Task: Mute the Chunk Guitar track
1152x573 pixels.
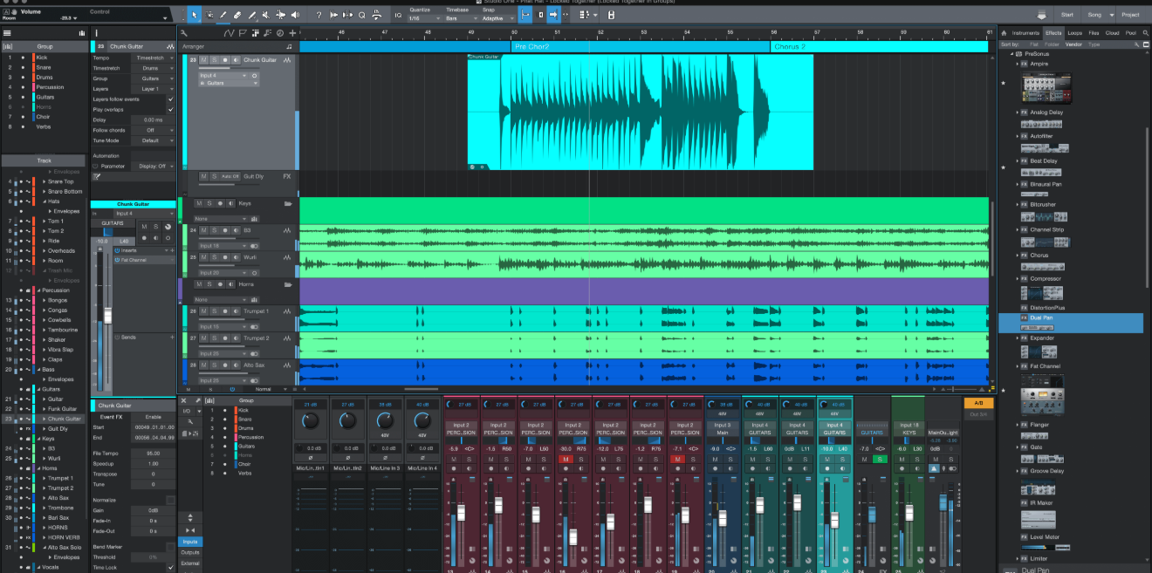Action: coord(203,60)
